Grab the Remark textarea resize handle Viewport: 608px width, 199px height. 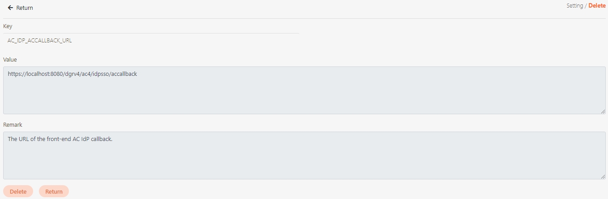pyautogui.click(x=603, y=177)
